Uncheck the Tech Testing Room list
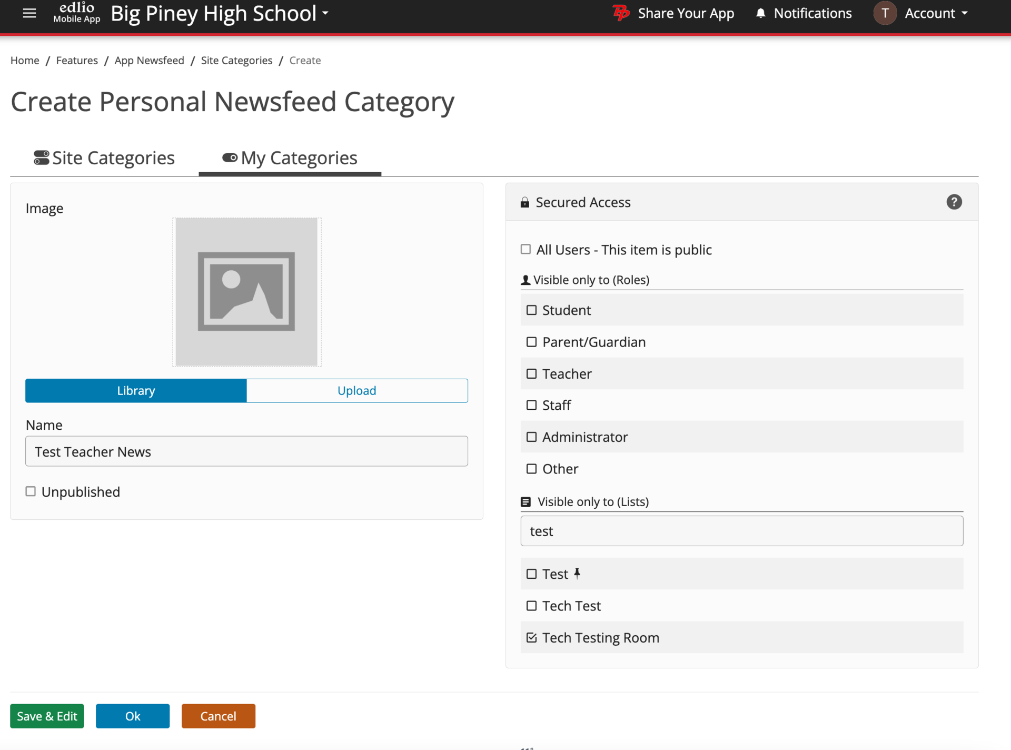The height and width of the screenshot is (750, 1011). click(531, 637)
